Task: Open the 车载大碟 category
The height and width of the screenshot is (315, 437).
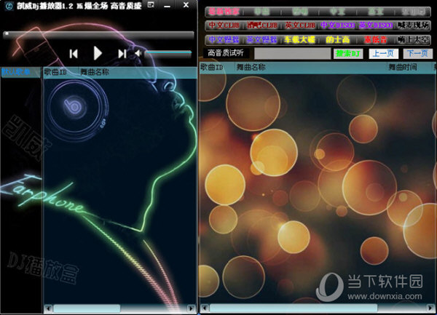Action: (x=300, y=40)
